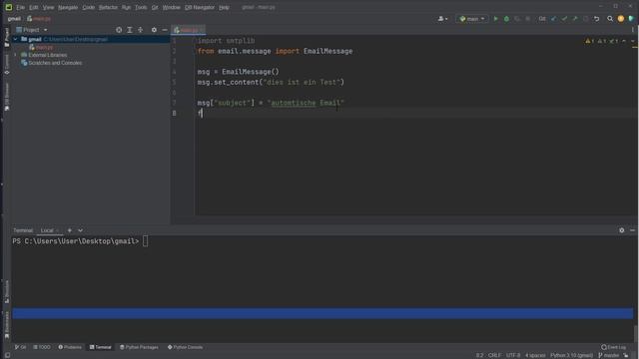This screenshot has height=359, width=639.
Task: Open the Python Packages tool window
Action: 139,347
